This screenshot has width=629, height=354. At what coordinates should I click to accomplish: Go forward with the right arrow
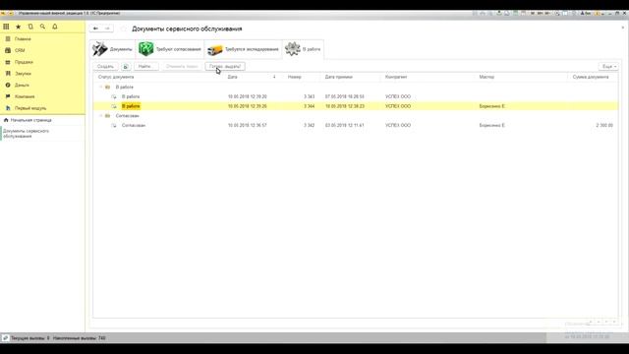(x=107, y=29)
